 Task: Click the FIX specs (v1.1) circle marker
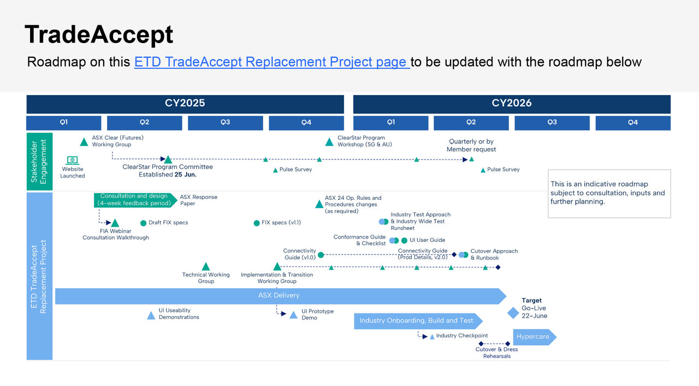(257, 223)
